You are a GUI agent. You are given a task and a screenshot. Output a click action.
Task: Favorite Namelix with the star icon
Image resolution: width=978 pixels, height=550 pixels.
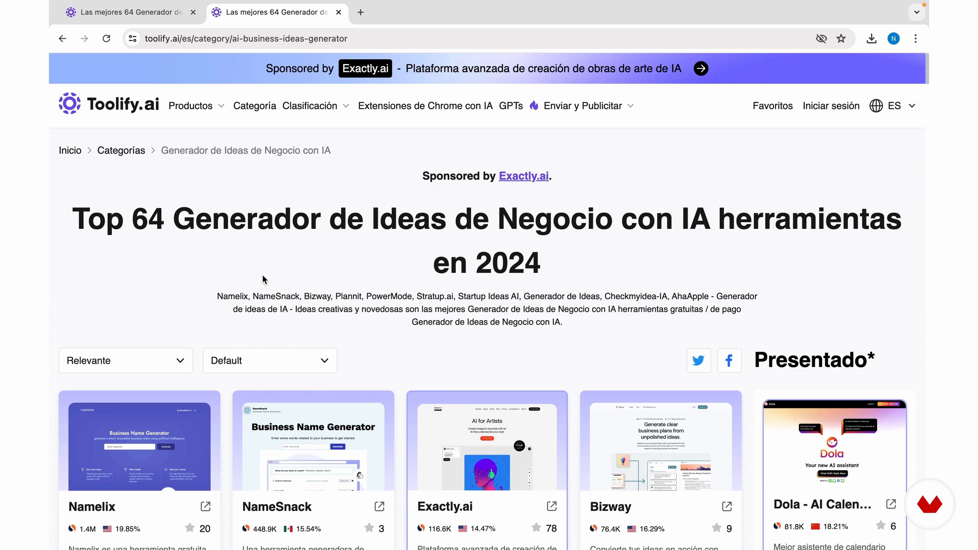point(189,528)
